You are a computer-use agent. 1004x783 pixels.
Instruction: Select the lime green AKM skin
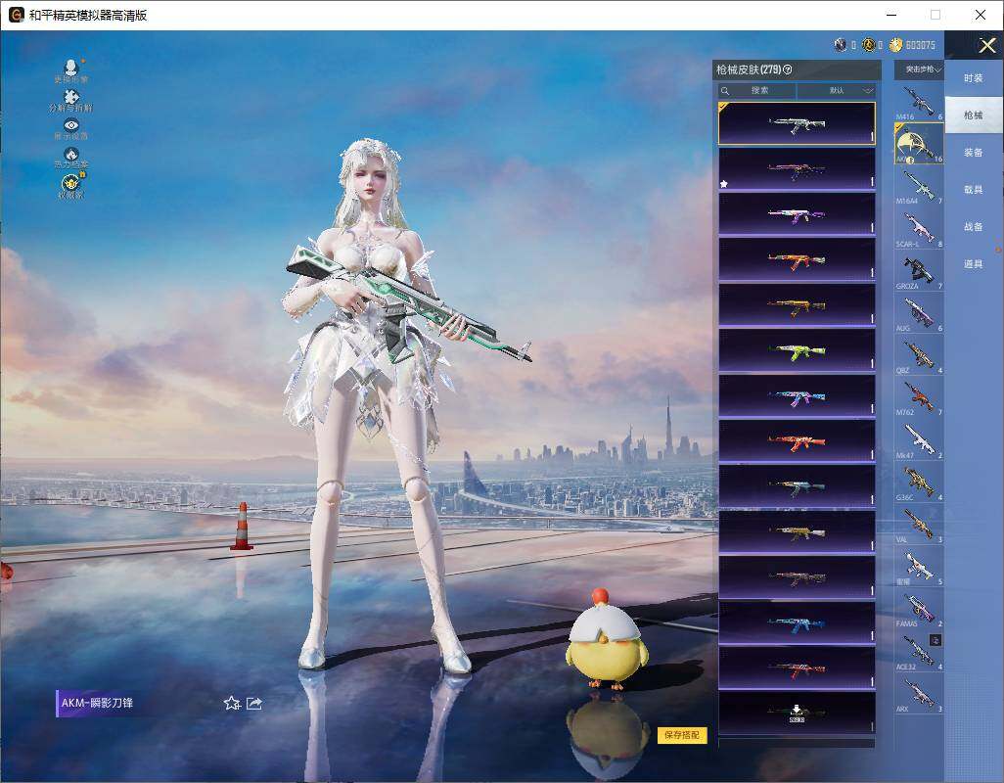click(797, 350)
